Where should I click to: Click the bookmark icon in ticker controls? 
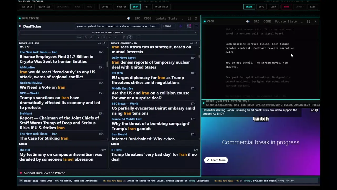coord(124,37)
